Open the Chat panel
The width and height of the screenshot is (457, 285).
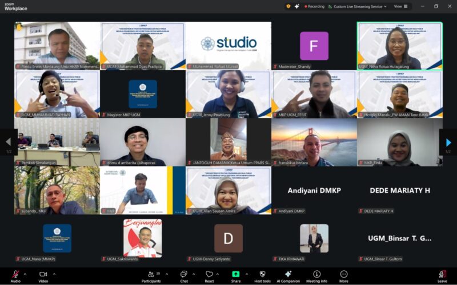183,275
